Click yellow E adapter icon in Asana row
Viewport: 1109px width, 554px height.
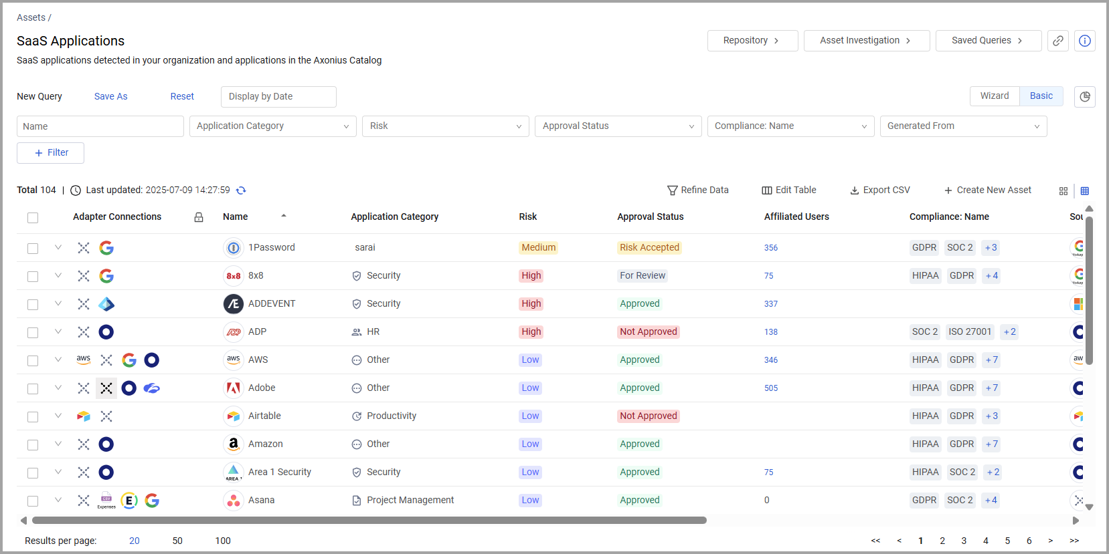(129, 501)
